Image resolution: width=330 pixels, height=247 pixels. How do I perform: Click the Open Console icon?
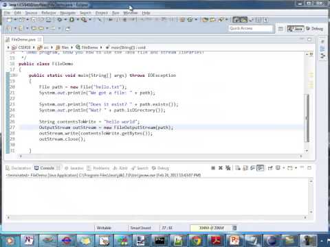[290, 168]
